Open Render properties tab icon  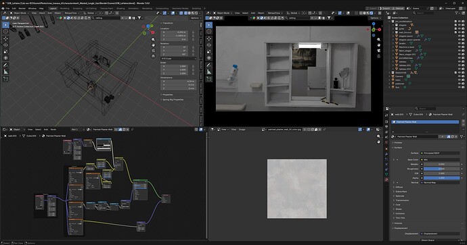[386, 121]
